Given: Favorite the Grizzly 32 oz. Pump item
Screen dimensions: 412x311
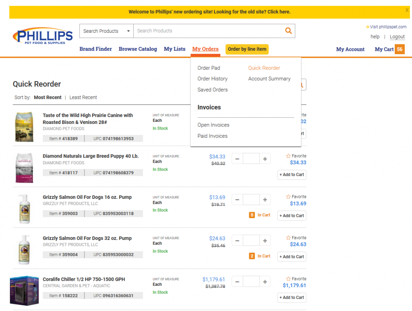Looking at the screenshot, I should (296, 237).
